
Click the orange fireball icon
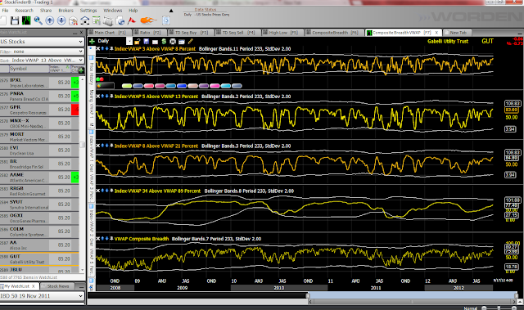click(148, 20)
